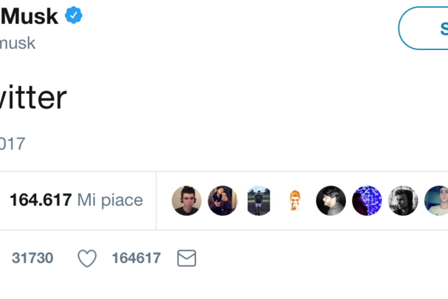Open black-and-white side profile man avatar
This screenshot has height=299, width=448.
(331, 201)
